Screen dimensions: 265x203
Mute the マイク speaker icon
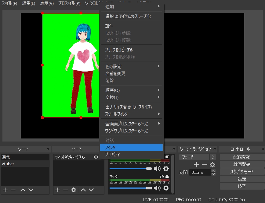tap(157, 188)
